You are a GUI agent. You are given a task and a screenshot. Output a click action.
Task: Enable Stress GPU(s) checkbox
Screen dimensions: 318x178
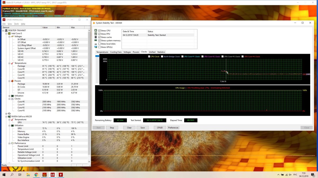click(99, 47)
